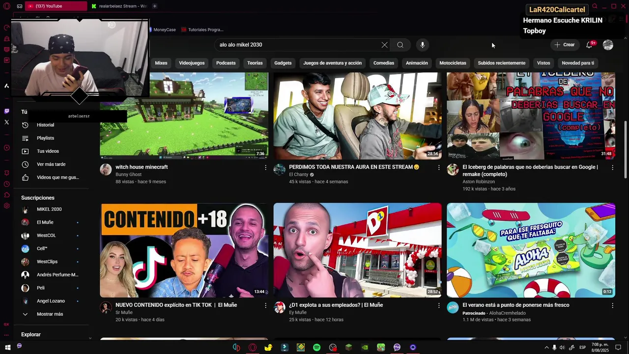629x354 pixels.
Task: Filter by Vistos chip
Action: pos(543,63)
